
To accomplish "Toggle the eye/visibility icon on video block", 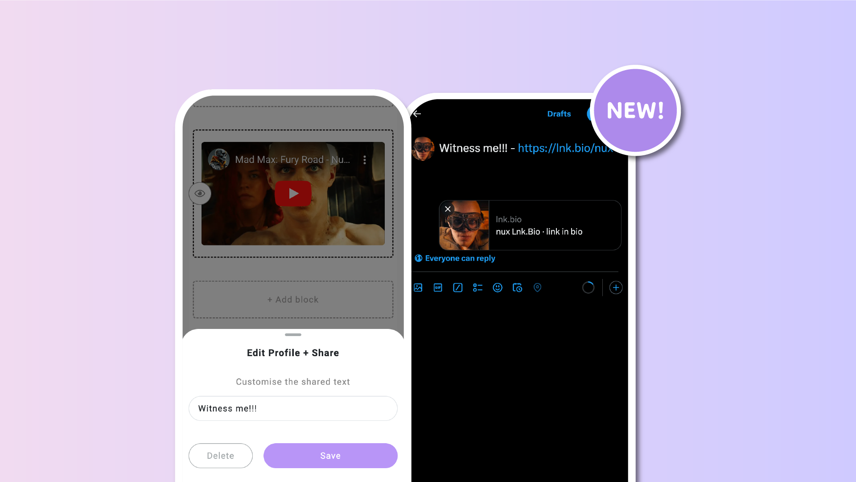I will tap(199, 193).
